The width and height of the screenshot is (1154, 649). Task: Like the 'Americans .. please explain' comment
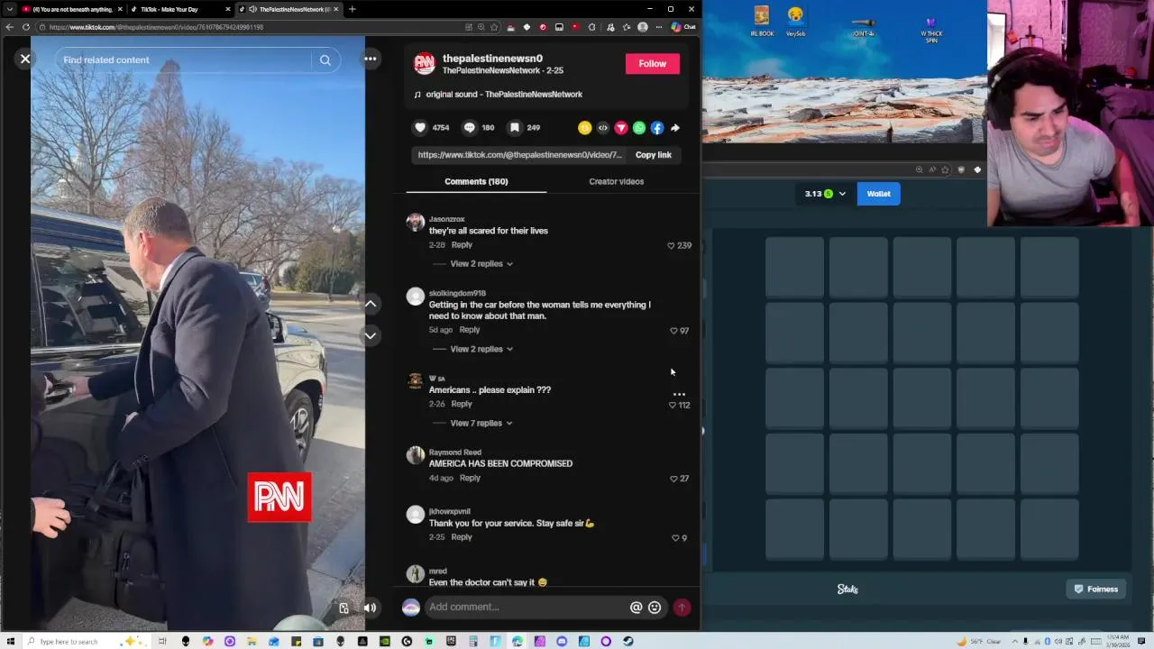673,405
